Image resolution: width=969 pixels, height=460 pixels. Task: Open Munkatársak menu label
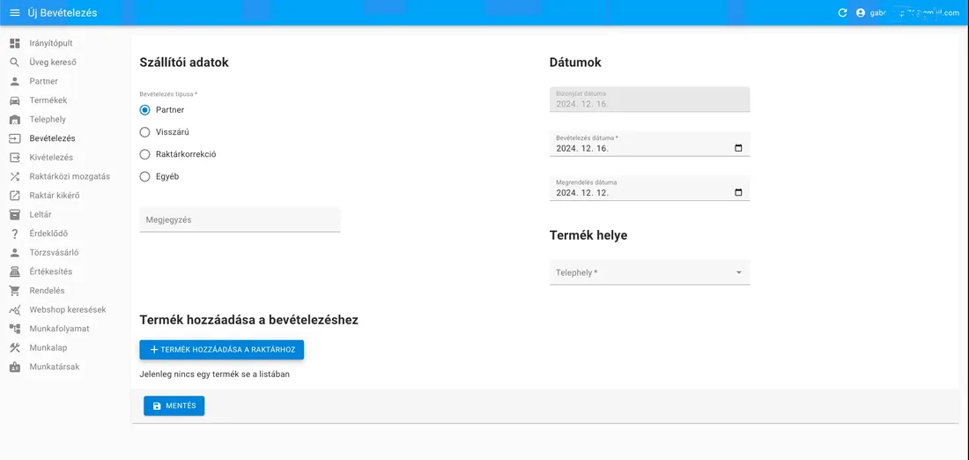click(55, 367)
